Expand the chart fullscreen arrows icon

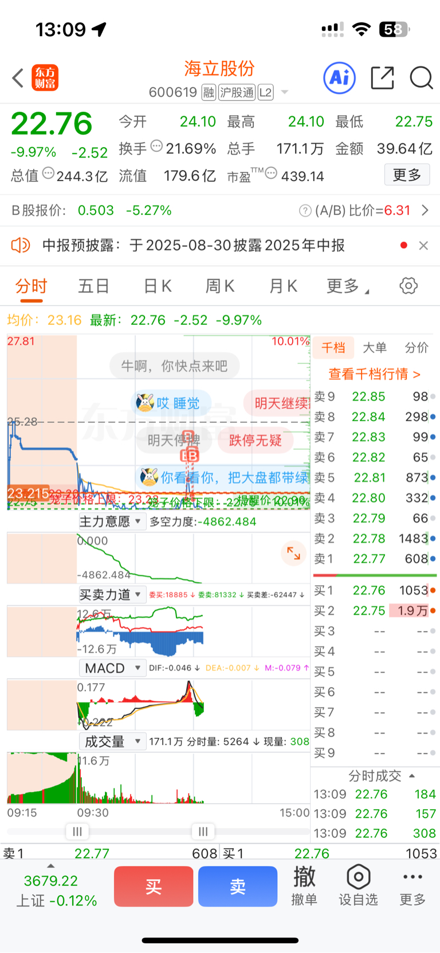(x=294, y=553)
